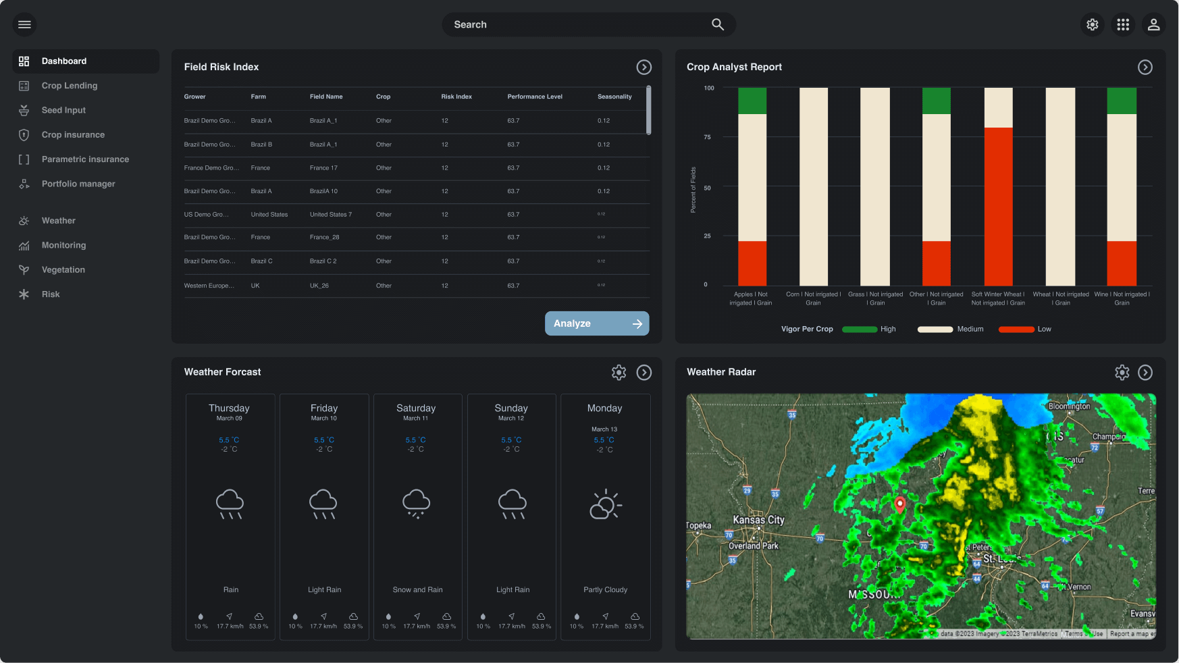Select the High vigor green legend swatch
The width and height of the screenshot is (1179, 663).
coord(859,329)
